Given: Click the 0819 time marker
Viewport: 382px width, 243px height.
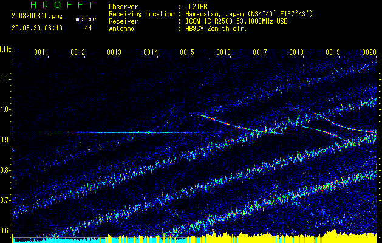Looking at the screenshot, I should (x=333, y=52).
